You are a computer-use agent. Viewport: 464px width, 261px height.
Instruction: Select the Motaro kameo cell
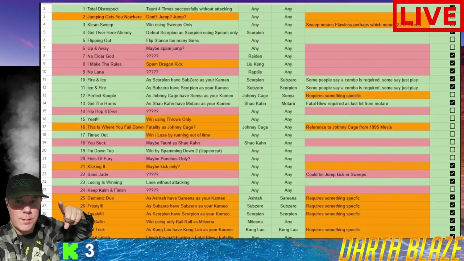288,103
